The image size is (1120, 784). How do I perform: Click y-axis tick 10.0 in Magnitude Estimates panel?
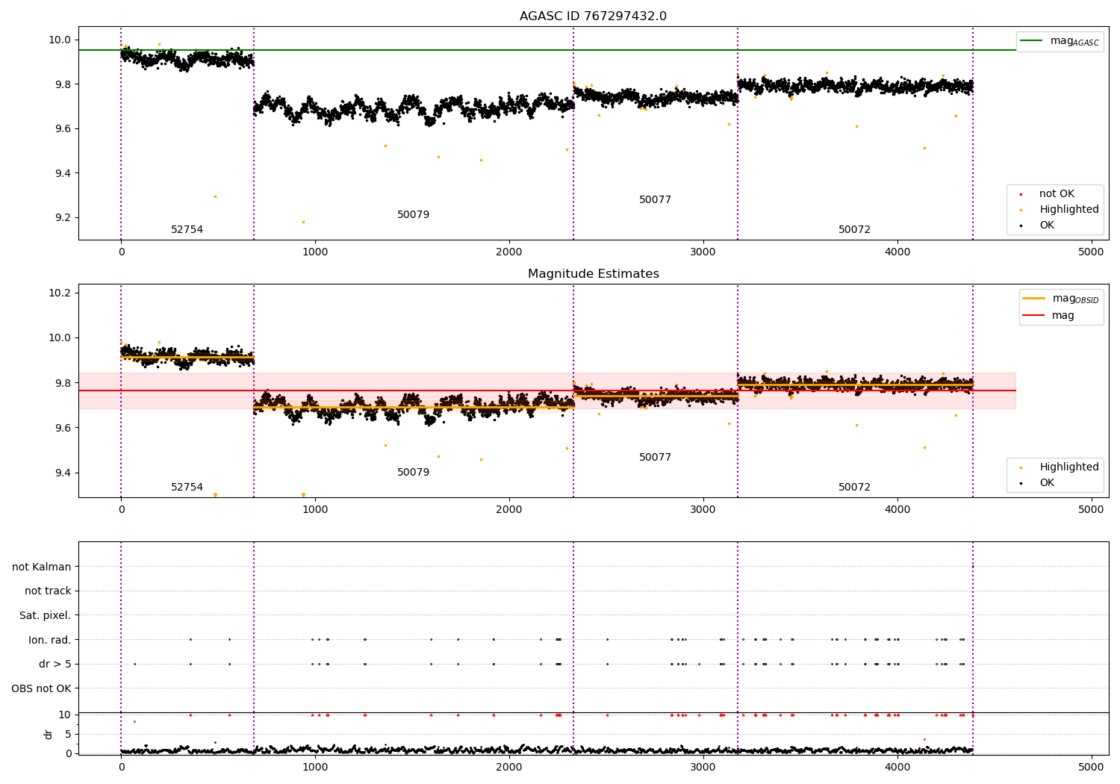point(59,338)
